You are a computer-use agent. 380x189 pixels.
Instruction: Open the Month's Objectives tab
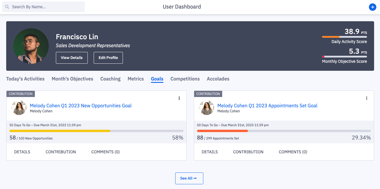click(72, 79)
